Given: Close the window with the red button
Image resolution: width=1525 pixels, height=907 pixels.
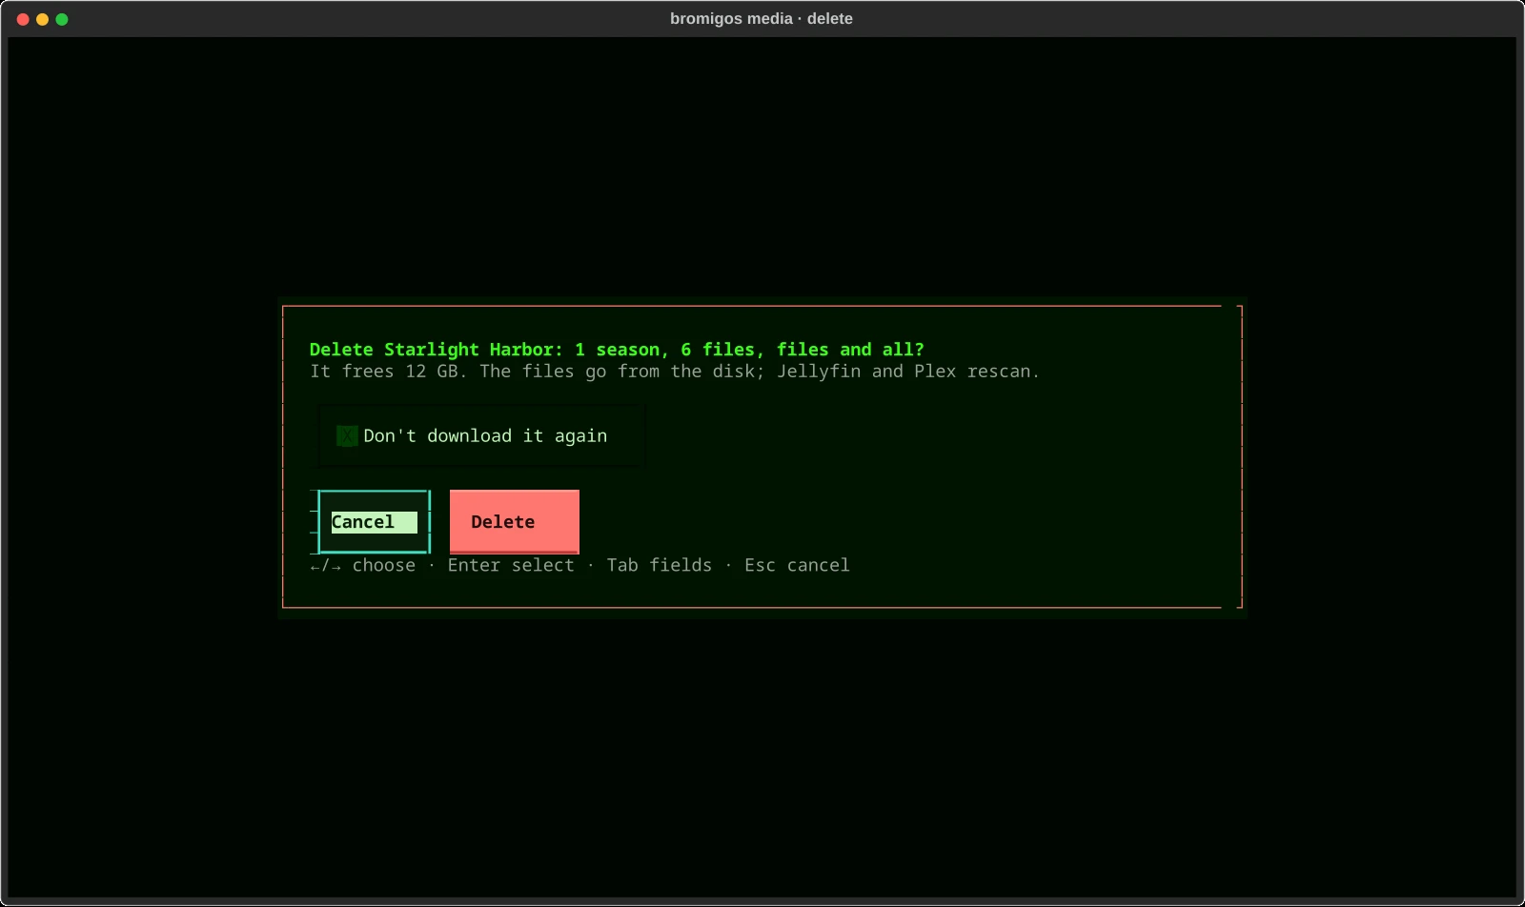Looking at the screenshot, I should [x=23, y=19].
